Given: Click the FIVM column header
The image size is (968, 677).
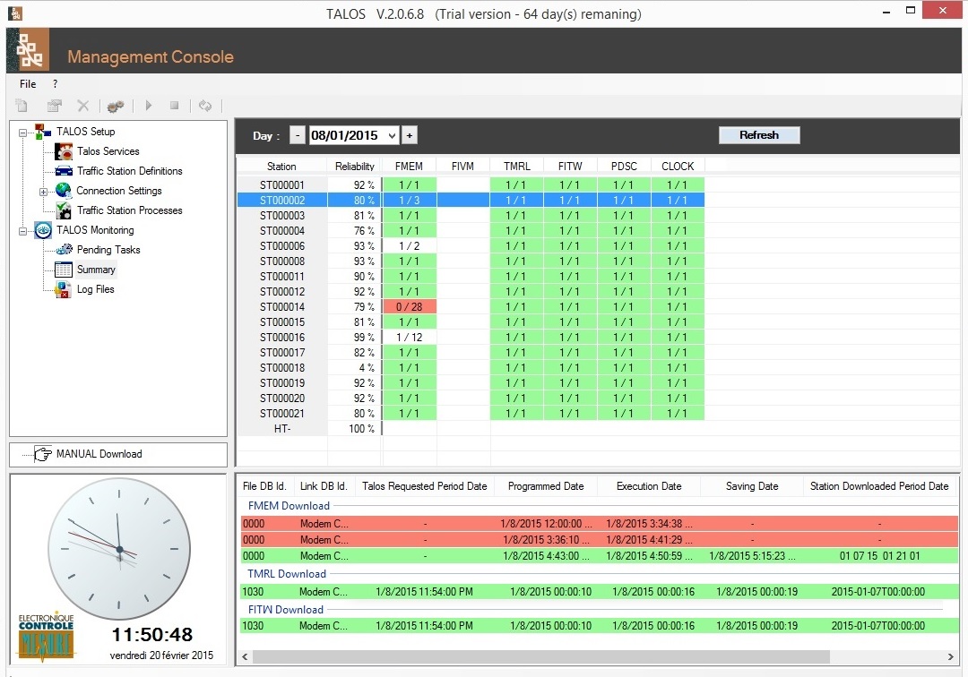Looking at the screenshot, I should point(462,167).
